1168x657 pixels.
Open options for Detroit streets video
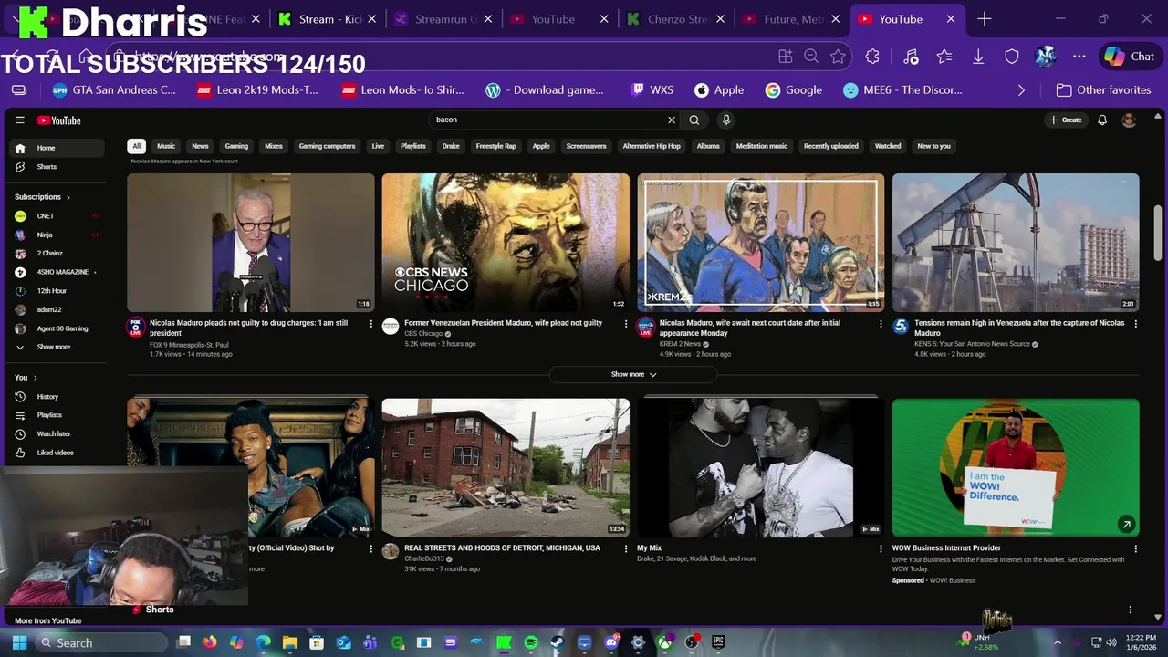(626, 549)
